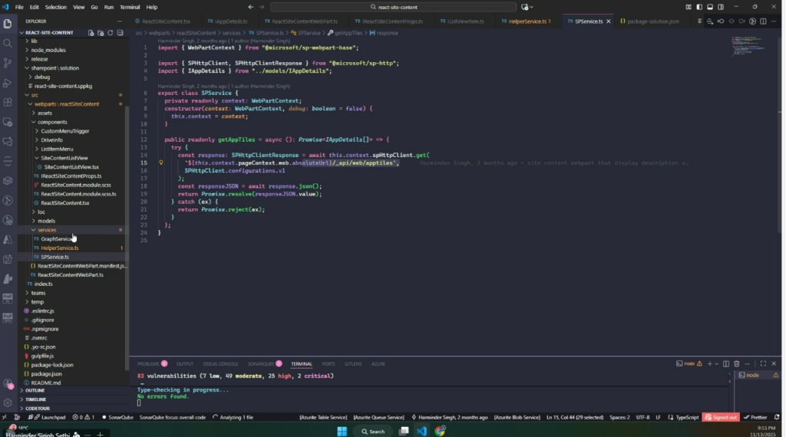This screenshot has width=786, height=437.
Task: Open the Terminal menu
Action: 130,7
